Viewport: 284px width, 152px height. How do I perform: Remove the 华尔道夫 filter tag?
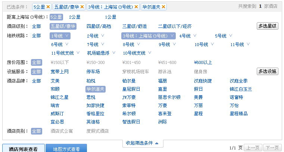pos(164,7)
